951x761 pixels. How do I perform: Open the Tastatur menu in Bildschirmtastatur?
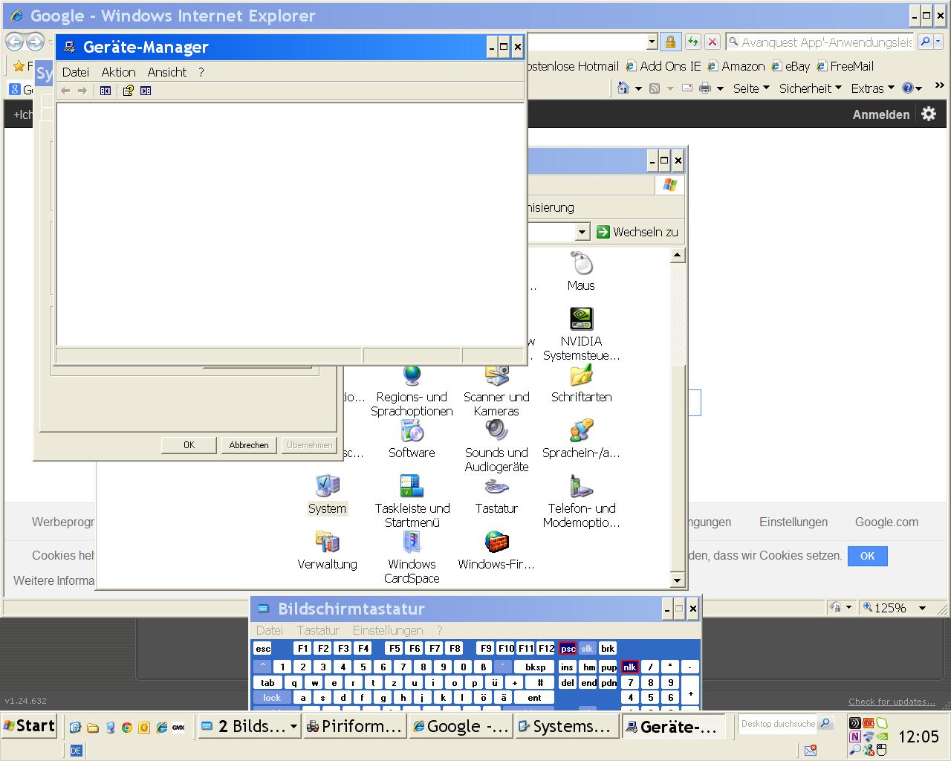click(x=318, y=630)
